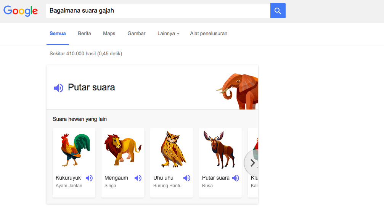Open the Google logo homepage
Screen dimensions: 384x209
point(21,11)
